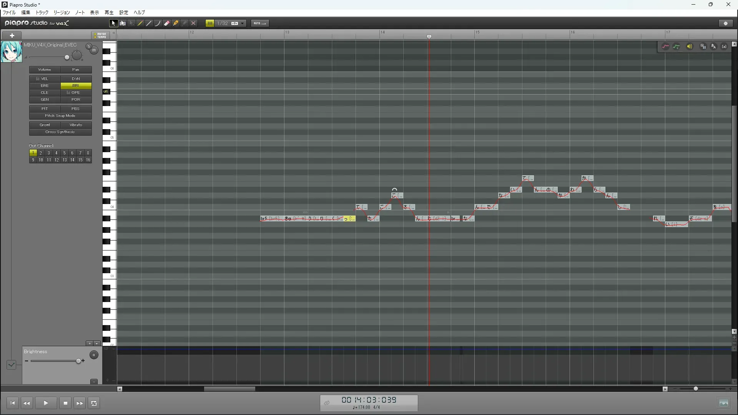Image resolution: width=738 pixels, height=415 pixels.
Task: Select the pencil draw tool
Action: [x=140, y=23]
